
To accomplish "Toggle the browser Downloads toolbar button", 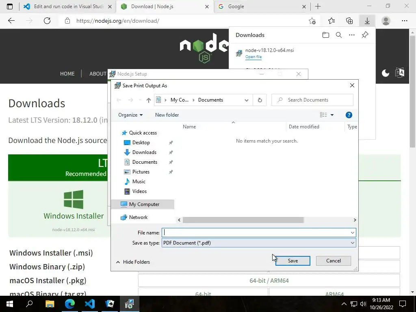I will click(x=367, y=21).
